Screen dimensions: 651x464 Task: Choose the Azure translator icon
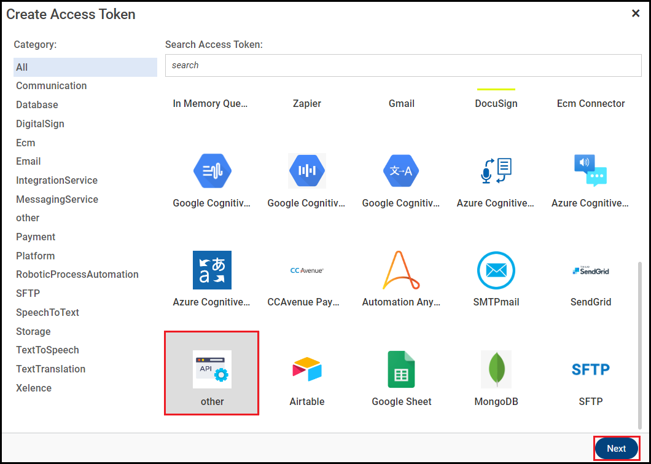click(212, 270)
